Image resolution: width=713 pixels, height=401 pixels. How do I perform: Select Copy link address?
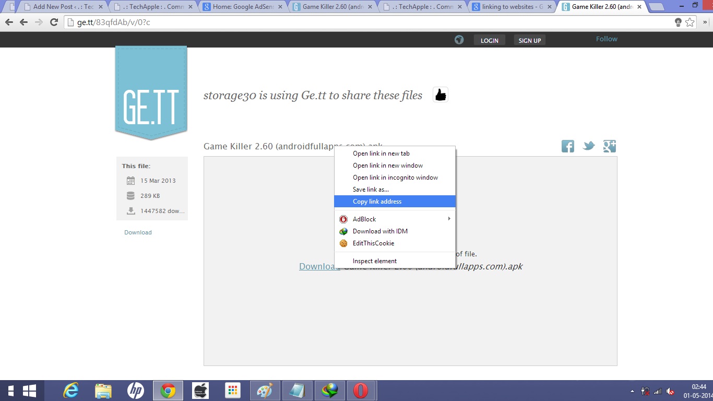pyautogui.click(x=395, y=202)
